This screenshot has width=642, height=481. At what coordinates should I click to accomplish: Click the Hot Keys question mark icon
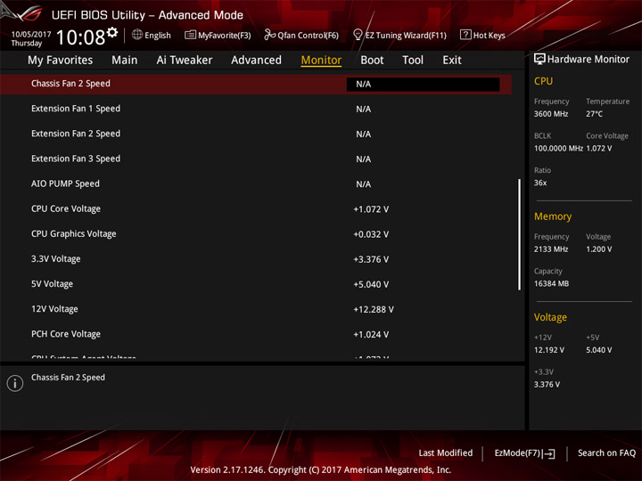tap(465, 35)
